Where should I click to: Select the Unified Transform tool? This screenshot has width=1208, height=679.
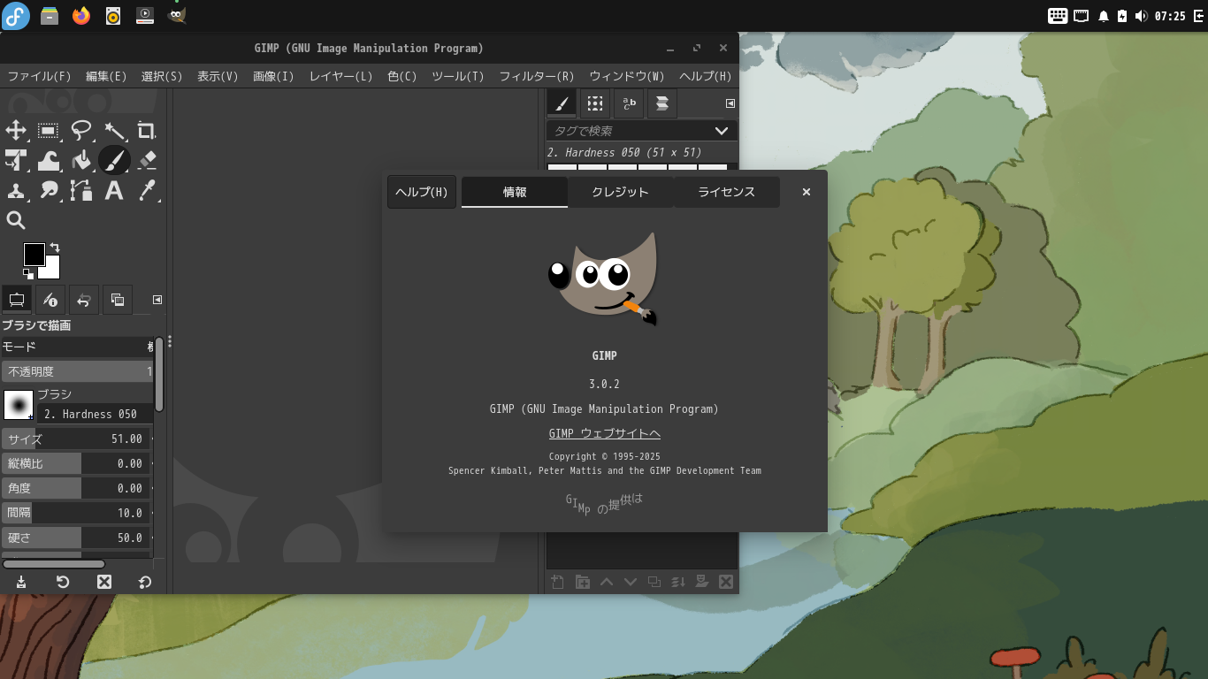tap(16, 161)
